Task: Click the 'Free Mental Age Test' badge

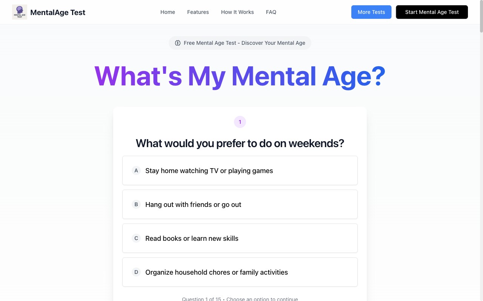Action: (240, 43)
